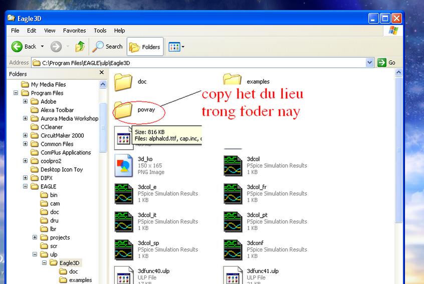This screenshot has width=424, height=284.
Task: Select the 3dcol PSpice file icon
Action: 233,165
